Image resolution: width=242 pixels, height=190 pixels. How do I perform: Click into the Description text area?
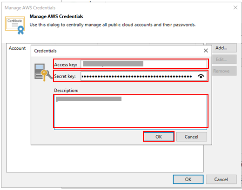pos(130,112)
